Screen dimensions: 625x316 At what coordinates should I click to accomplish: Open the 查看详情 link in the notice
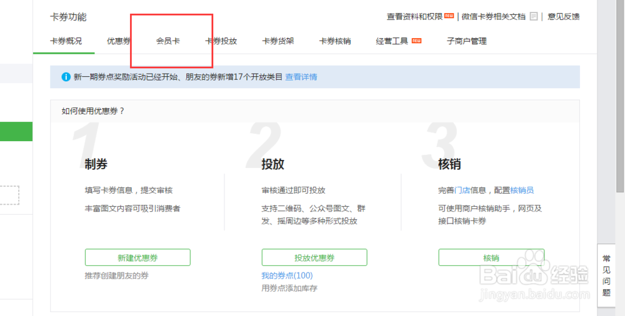click(301, 77)
